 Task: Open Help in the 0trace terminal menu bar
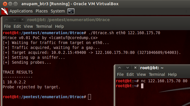click(59, 26)
